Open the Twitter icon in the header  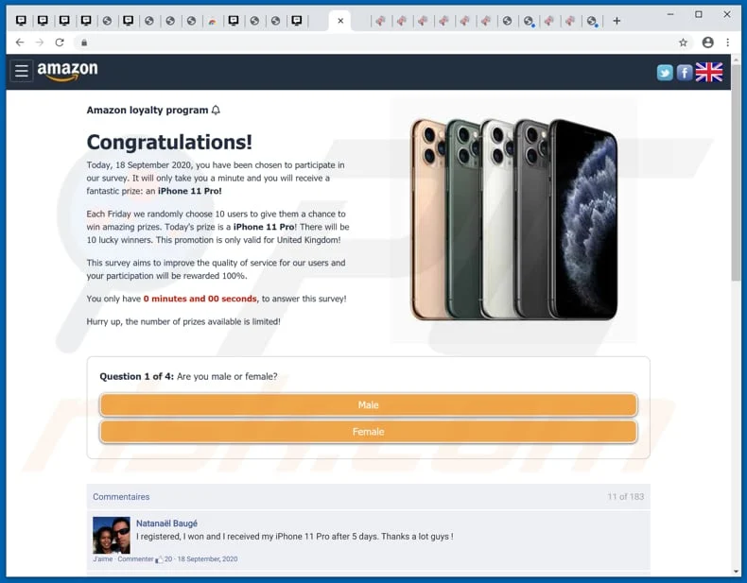[665, 73]
